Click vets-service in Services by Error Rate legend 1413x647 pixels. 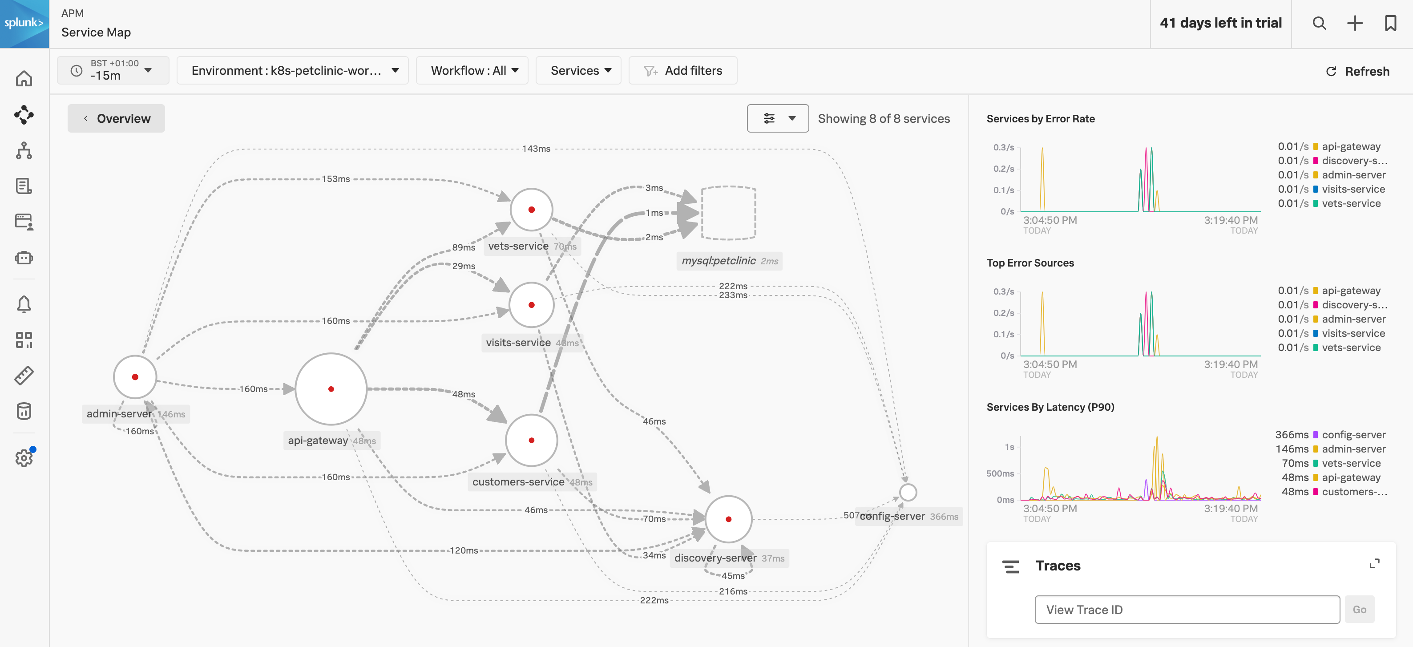1351,204
